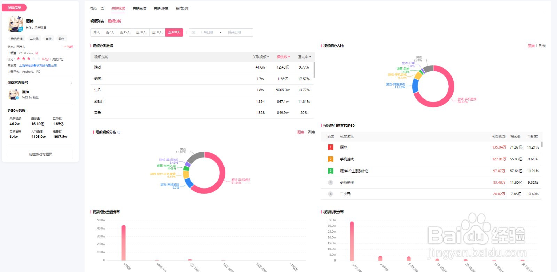The height and width of the screenshot is (272, 557).
Task: Sort by 关联视频 column arrow
Action: tap(268, 57)
